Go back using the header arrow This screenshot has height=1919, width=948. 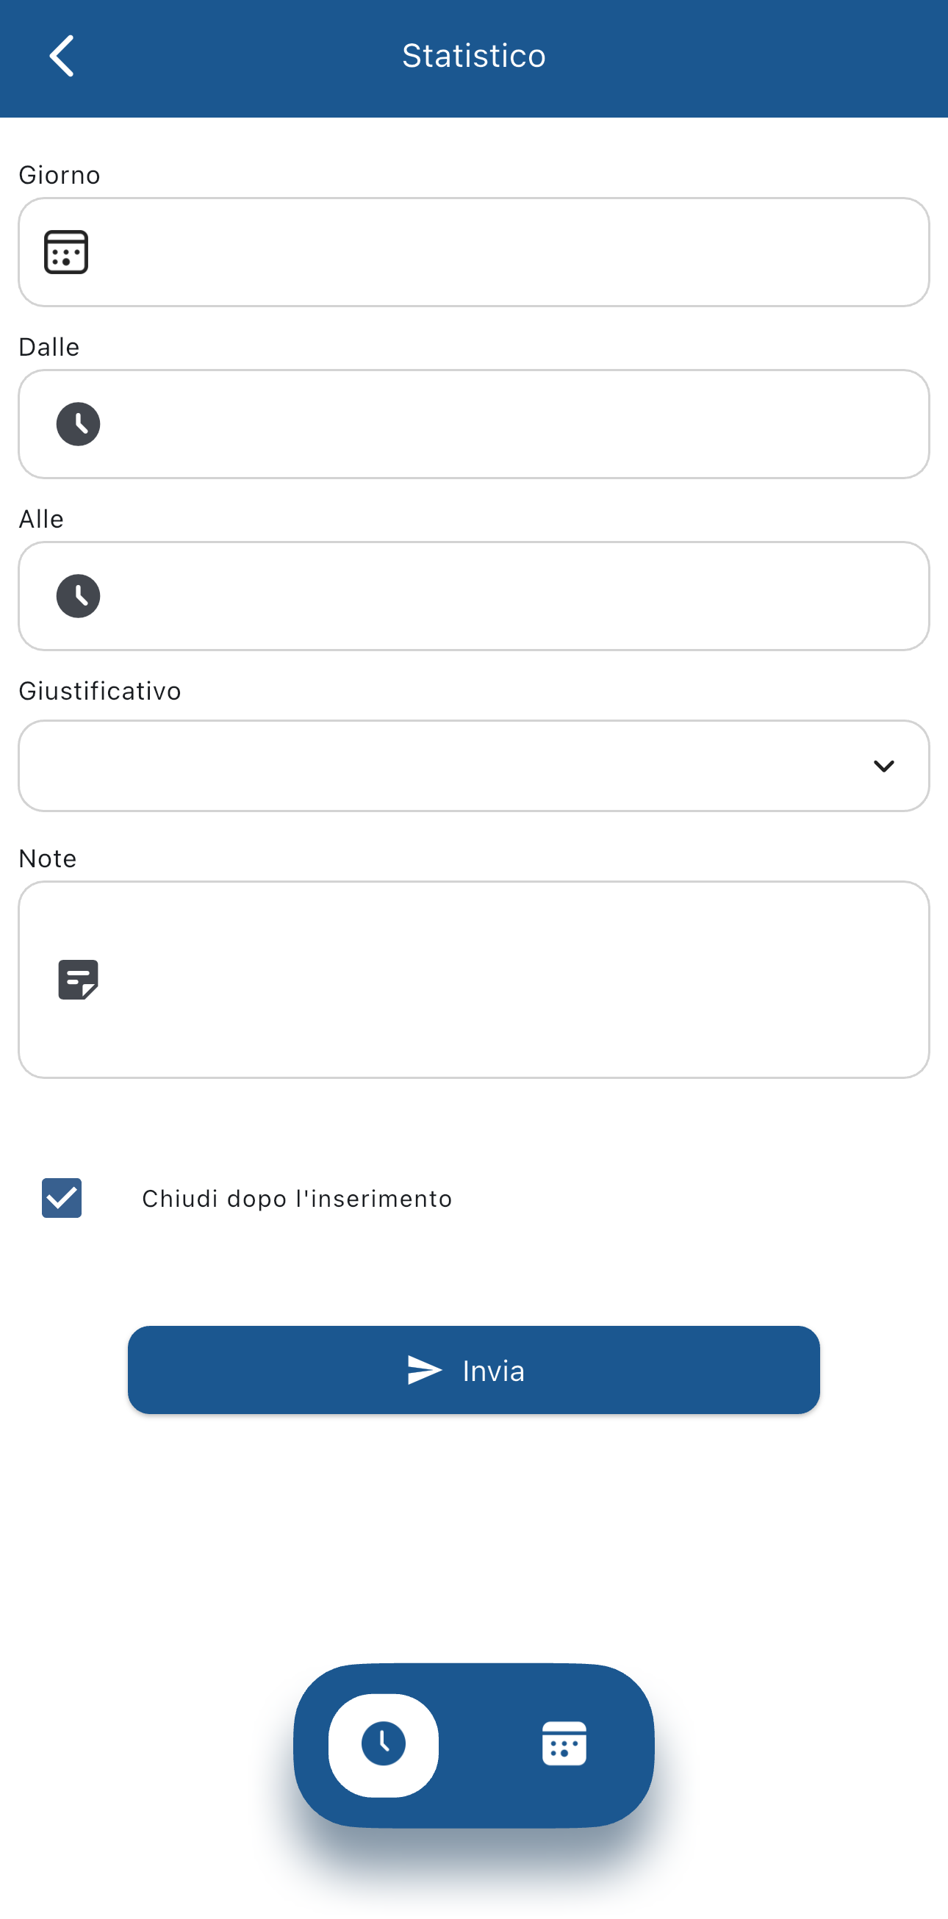(x=62, y=56)
